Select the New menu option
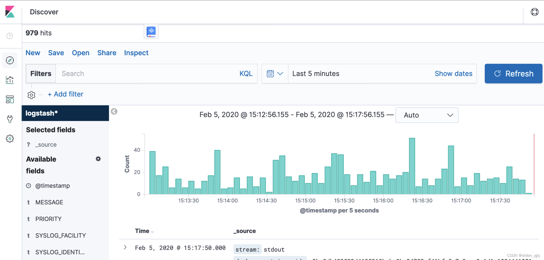This screenshot has width=544, height=260. pos(33,53)
